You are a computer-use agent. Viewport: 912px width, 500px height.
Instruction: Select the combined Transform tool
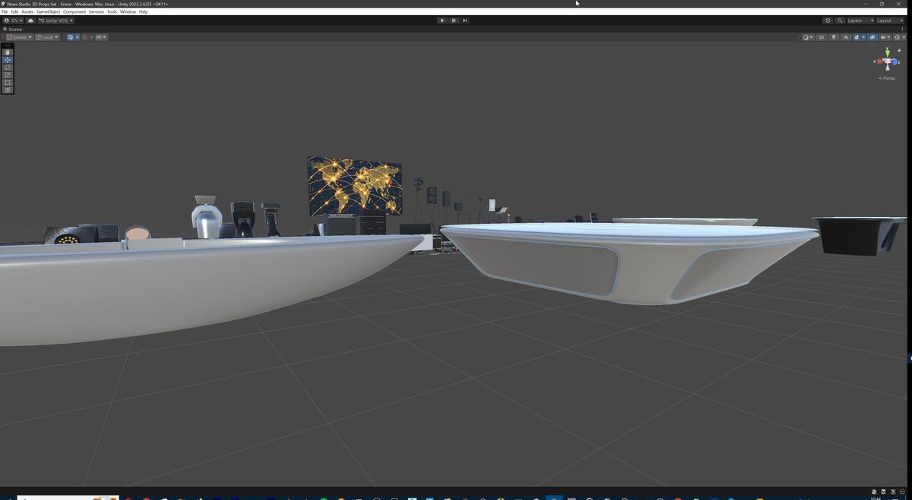coord(8,90)
